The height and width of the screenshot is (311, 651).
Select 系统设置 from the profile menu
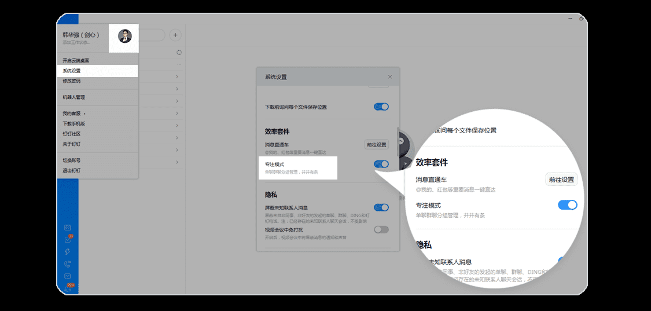(72, 71)
